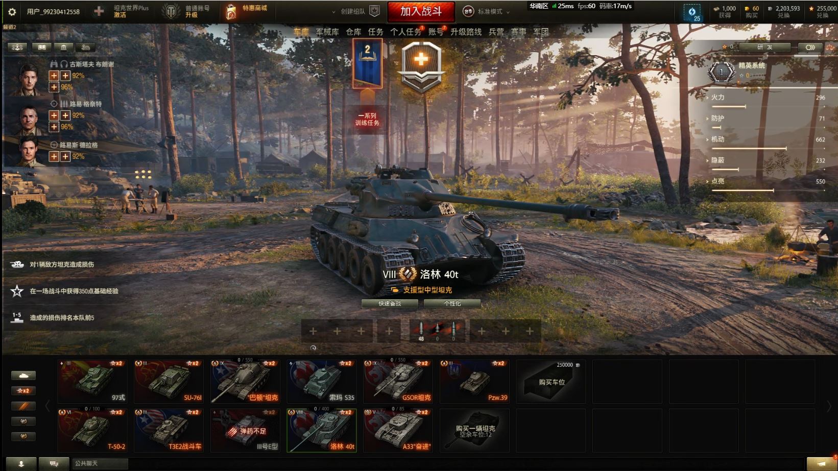Viewport: 838px width, 471px height.
Task: Open the 特惠商城 shop bag icon
Action: (231, 11)
